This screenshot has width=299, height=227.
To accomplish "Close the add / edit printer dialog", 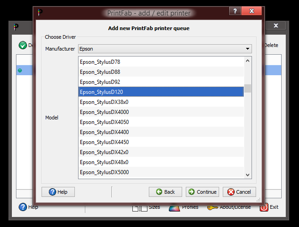I will tap(252, 11).
